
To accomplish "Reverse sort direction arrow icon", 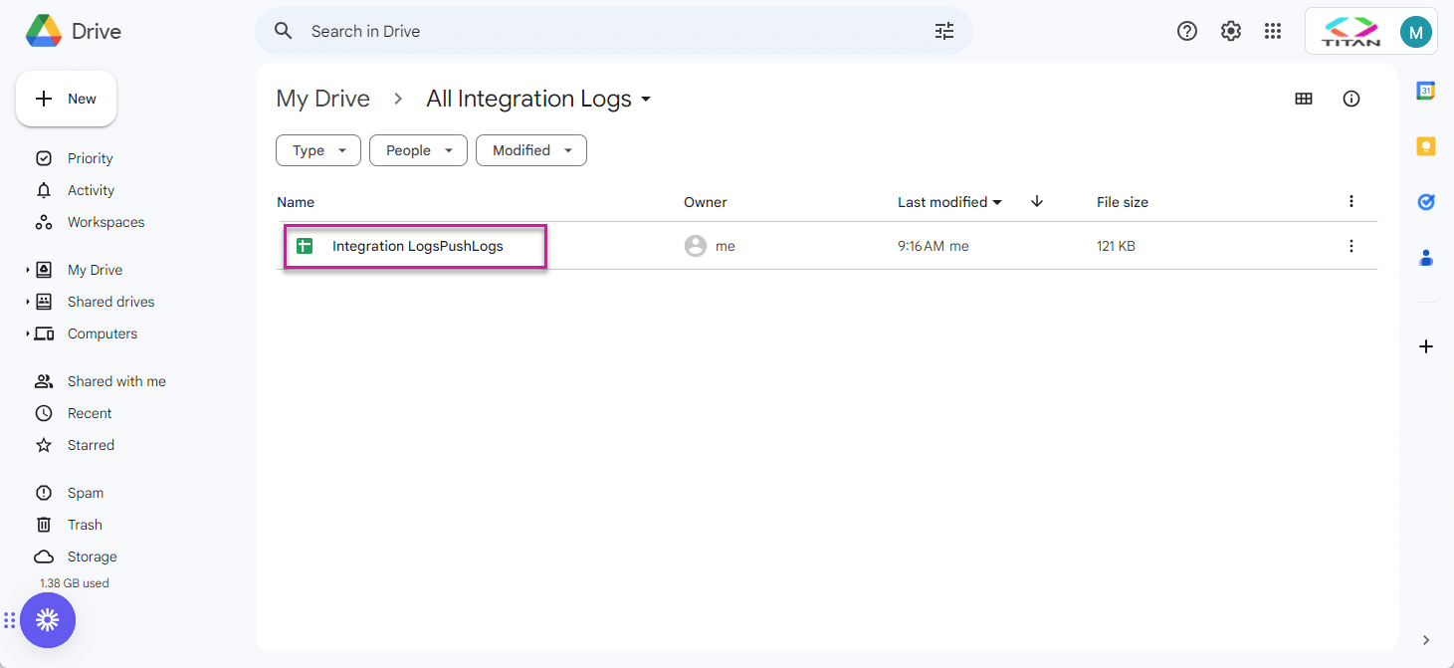I will click(1037, 201).
